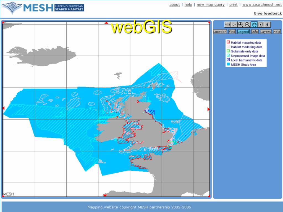The height and width of the screenshot is (212, 283).
Task: Select the identify info tool
Action: tap(267, 24)
